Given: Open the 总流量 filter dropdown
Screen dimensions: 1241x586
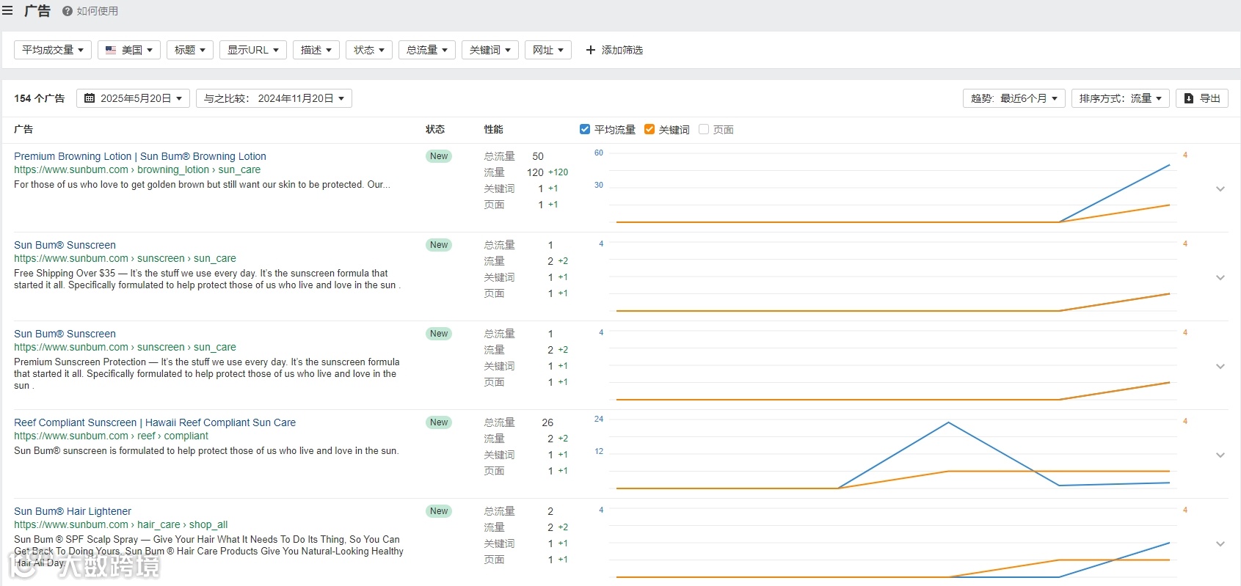Looking at the screenshot, I should coord(427,50).
